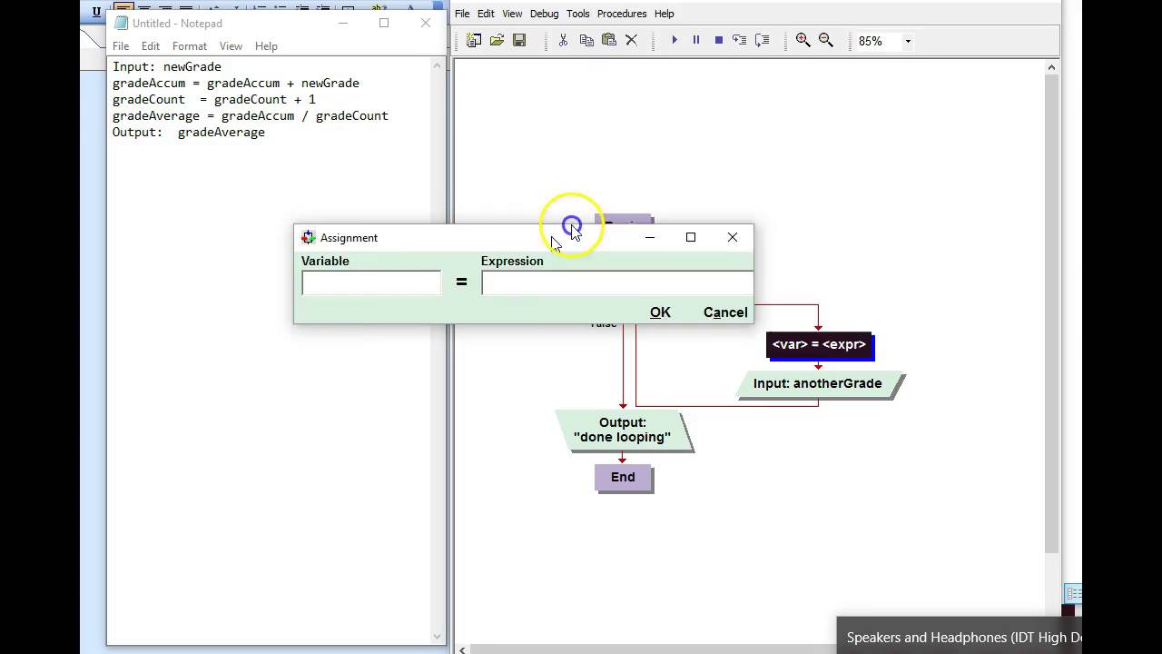Viewport: 1162px width, 654px height.
Task: Open the 85% zoom dropdown
Action: pyautogui.click(x=907, y=41)
